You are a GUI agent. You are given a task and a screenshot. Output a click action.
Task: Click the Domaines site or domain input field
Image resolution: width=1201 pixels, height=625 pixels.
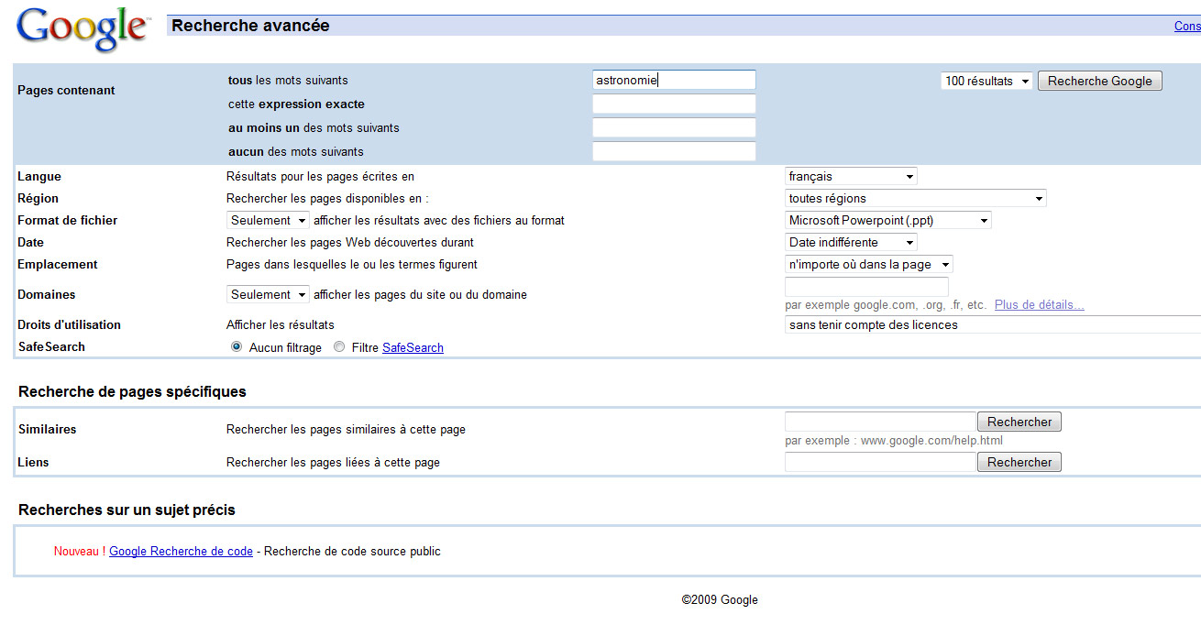point(866,287)
